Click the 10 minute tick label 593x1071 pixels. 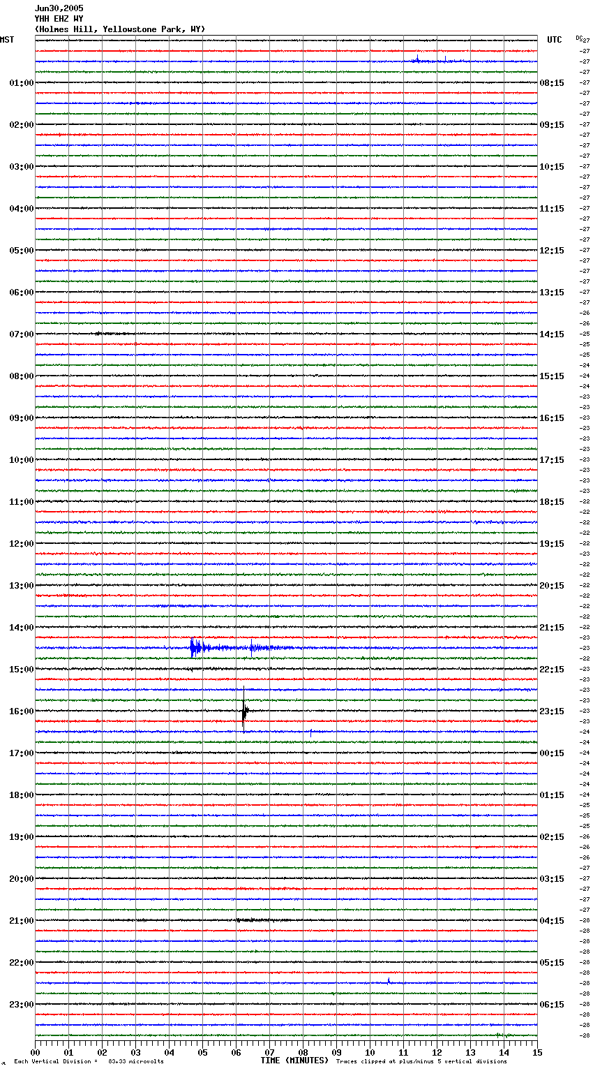[x=370, y=1053]
